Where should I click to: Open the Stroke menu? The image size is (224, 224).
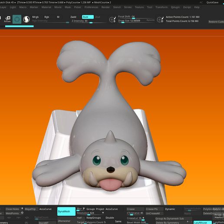click(x=128, y=7)
